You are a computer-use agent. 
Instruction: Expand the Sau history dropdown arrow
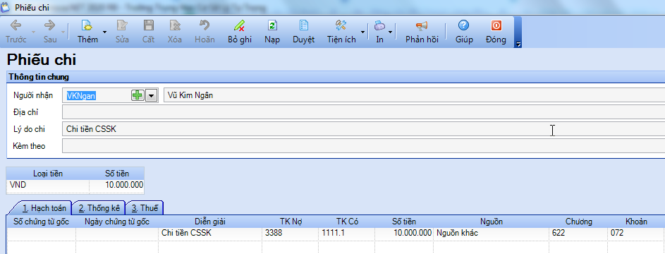coord(63,32)
